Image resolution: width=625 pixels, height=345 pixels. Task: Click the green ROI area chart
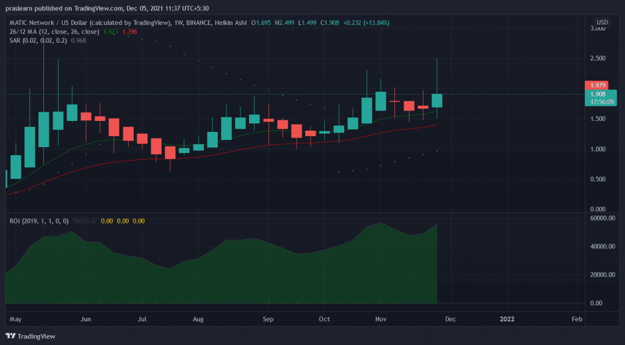[244, 275]
